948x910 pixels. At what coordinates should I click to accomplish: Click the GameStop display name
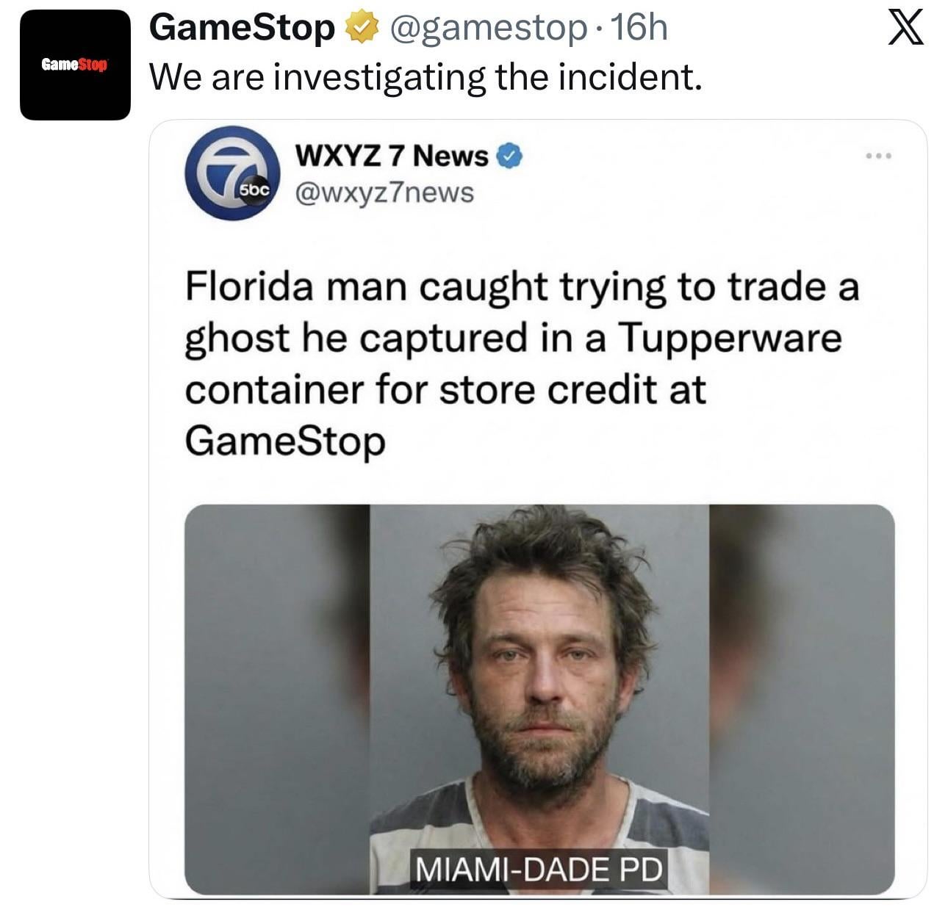tap(242, 29)
